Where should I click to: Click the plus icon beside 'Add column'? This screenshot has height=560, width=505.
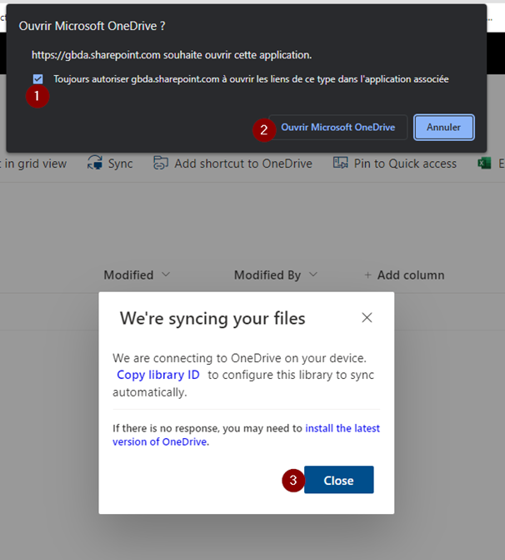(x=367, y=275)
